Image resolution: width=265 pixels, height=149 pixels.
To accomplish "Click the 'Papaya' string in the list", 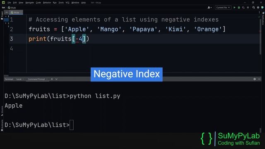I will (x=143, y=29).
